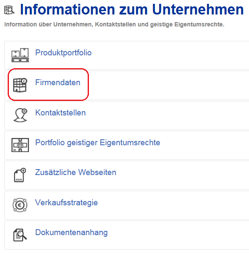Open the Dokumentenanhang section
This screenshot has width=249, height=253.
point(72,233)
